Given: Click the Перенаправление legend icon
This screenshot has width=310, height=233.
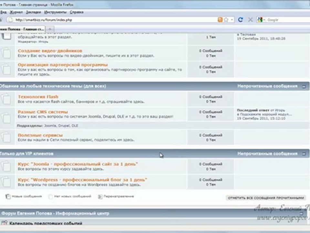Looking at the screenshot, I should 100,196.
